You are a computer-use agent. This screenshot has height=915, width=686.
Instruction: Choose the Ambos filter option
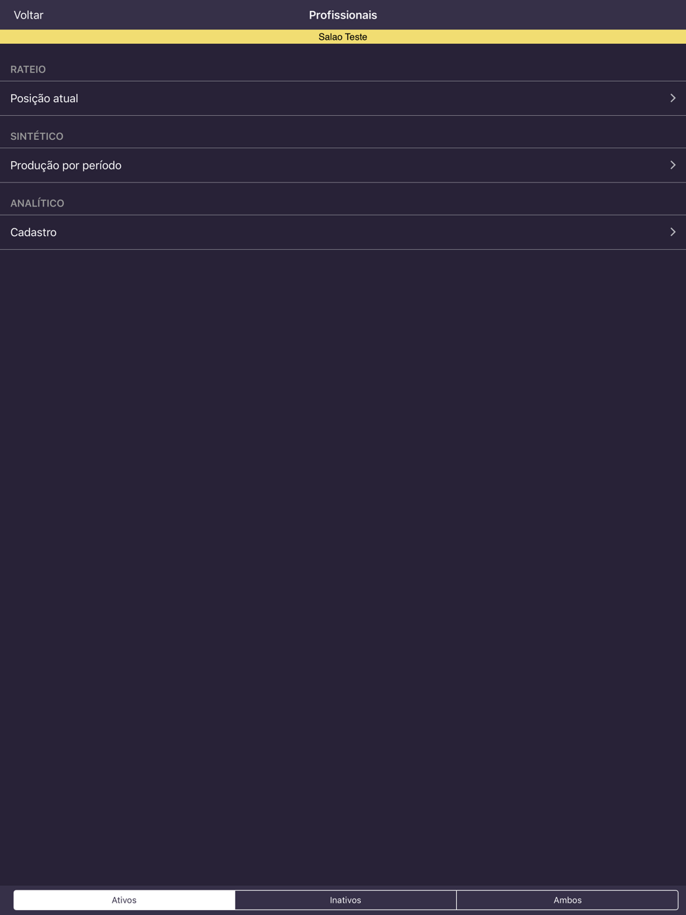tap(567, 900)
